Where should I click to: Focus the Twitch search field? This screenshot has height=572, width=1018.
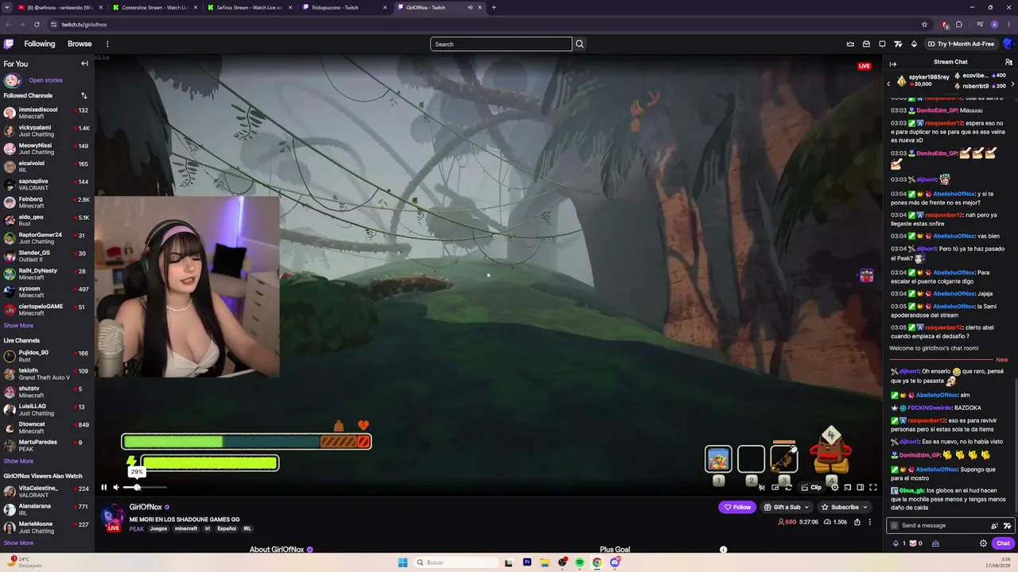tap(501, 44)
